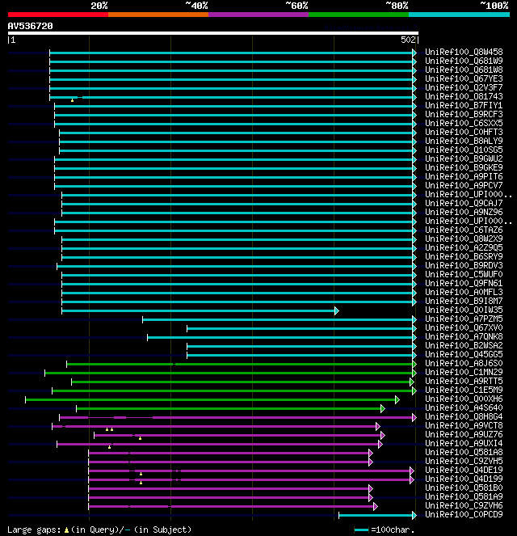Image resolution: width=517 pixels, height=536 pixels.
Task: Select the UniRef100_A8J6S0 label
Action: click(464, 363)
